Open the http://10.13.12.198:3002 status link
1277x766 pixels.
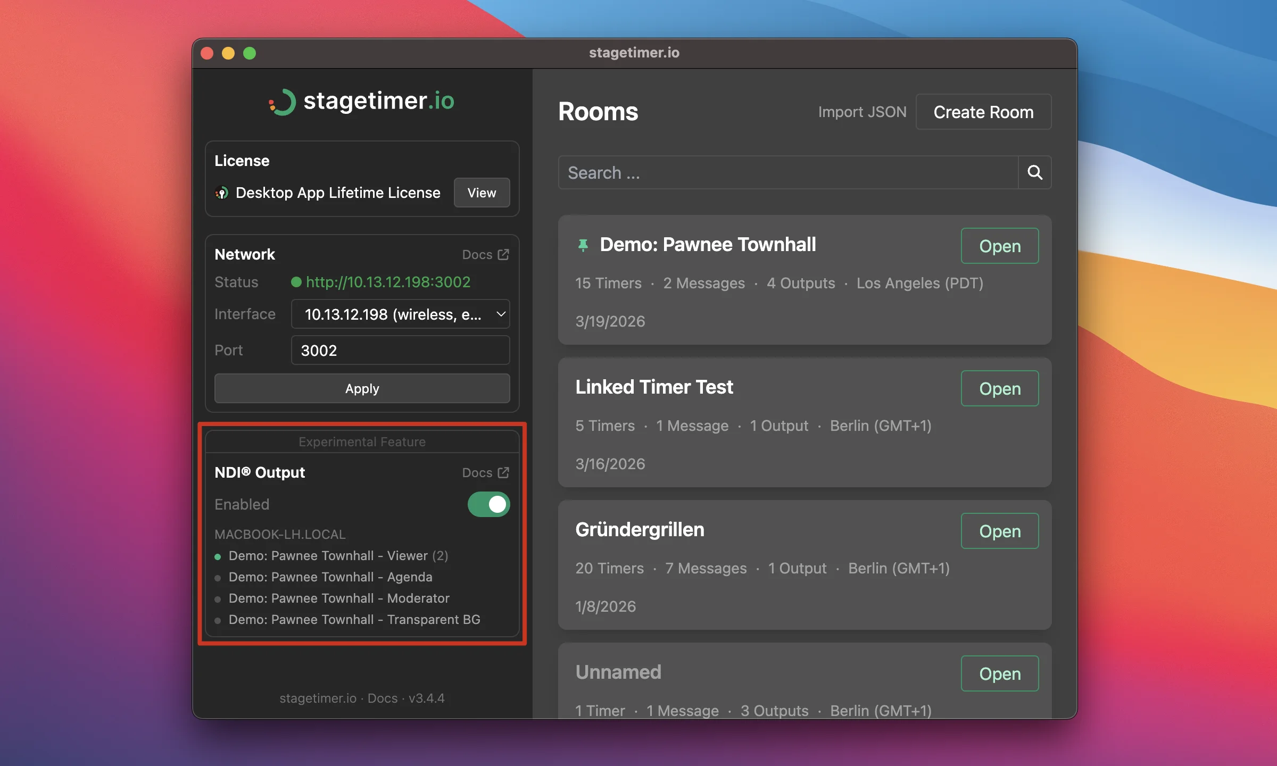[x=388, y=282]
